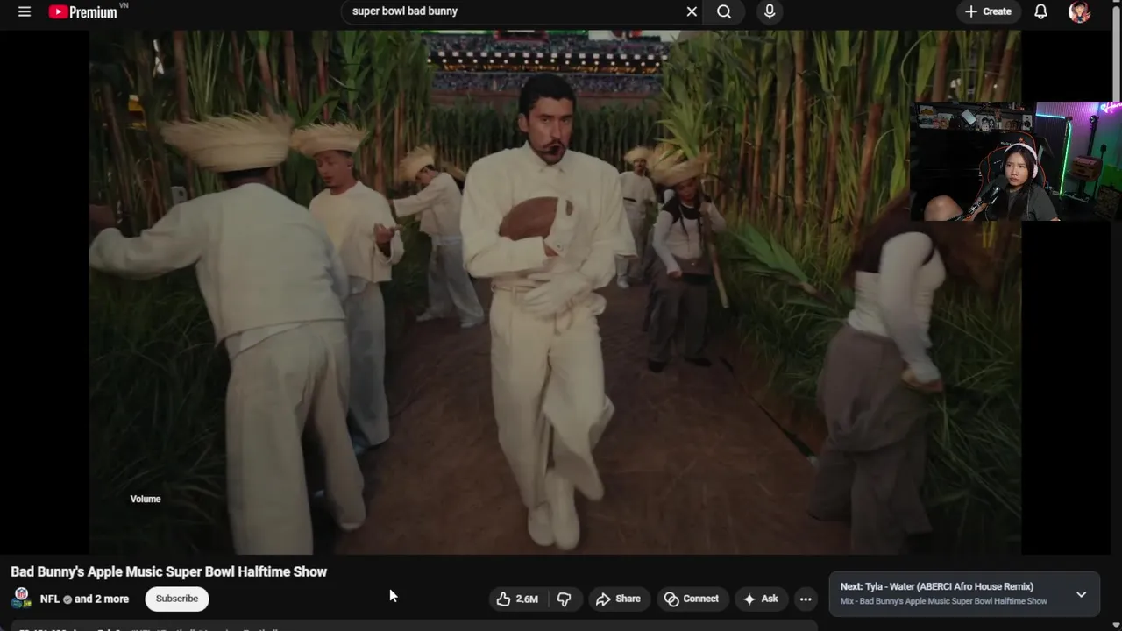Viewport: 1122px width, 631px height.
Task: Start voice search with microphone
Action: 770,11
